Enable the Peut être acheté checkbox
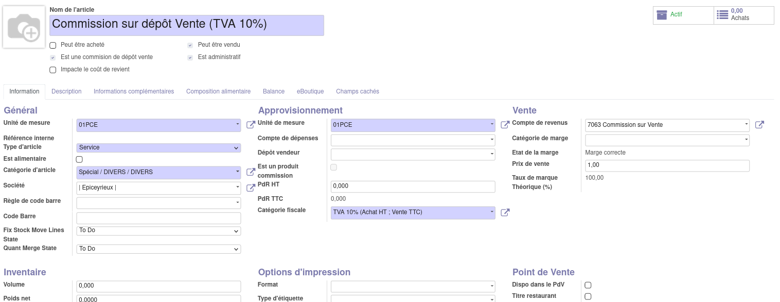 click(53, 45)
